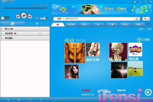The image size is (153, 102).
Task: Switch to the disc icon panel tab
Action: coord(37,24)
